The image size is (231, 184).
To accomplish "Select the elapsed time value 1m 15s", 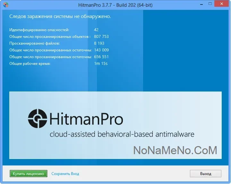I will [x=100, y=64].
